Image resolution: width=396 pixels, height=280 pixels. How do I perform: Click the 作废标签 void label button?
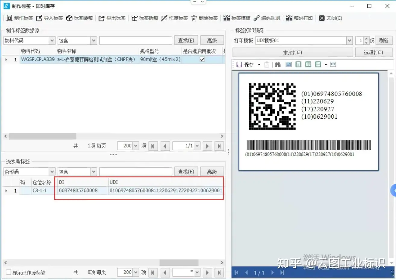pyautogui.click(x=174, y=18)
